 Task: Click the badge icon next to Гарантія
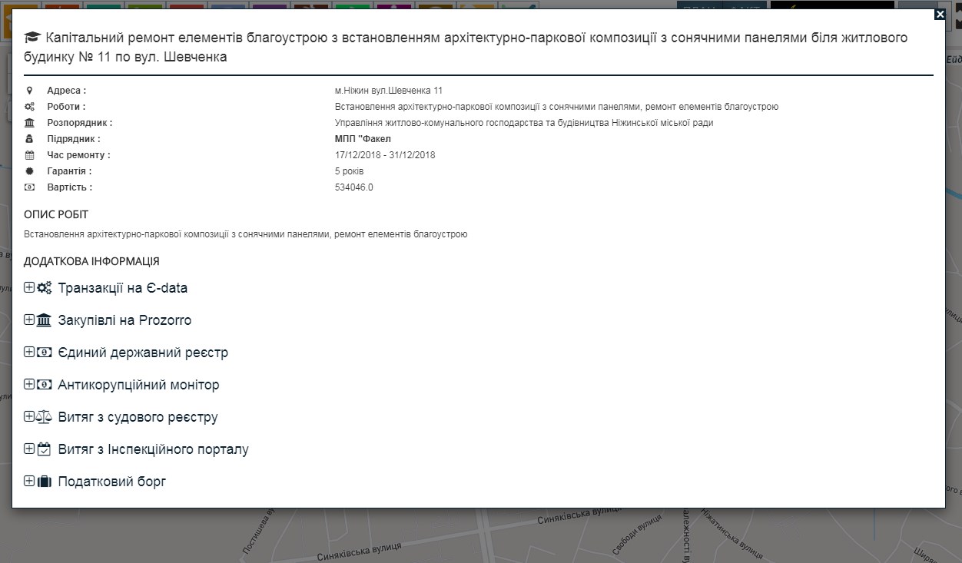29,171
